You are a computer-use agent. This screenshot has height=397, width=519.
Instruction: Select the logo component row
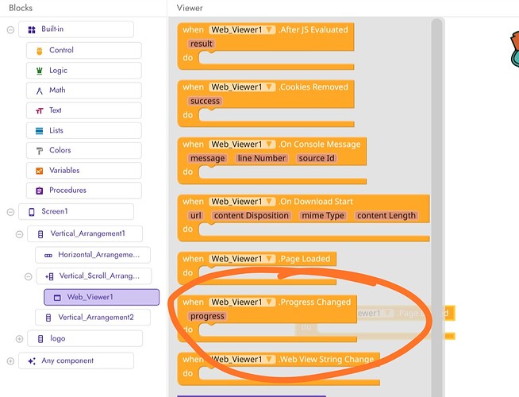click(x=85, y=338)
